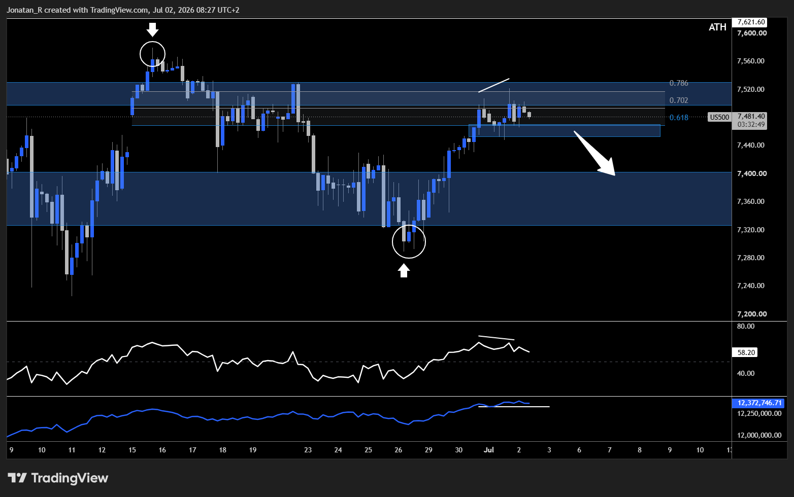Click the 7,200.00 price axis label

coord(751,314)
